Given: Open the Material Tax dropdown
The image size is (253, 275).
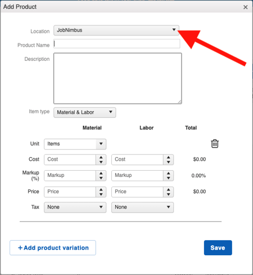Looking at the screenshot, I should coord(75,207).
